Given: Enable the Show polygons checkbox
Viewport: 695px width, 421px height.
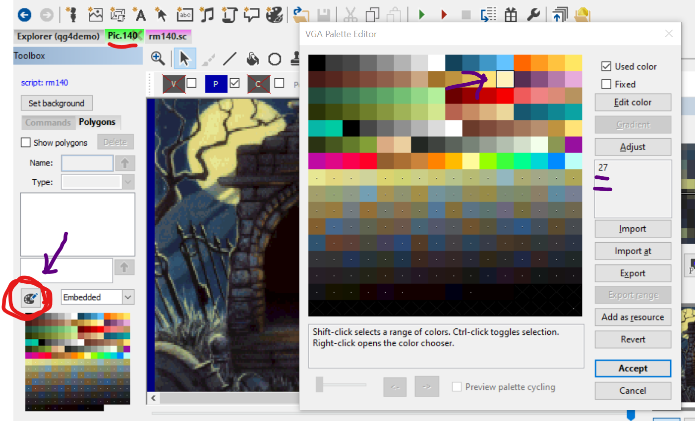Looking at the screenshot, I should pyautogui.click(x=26, y=143).
